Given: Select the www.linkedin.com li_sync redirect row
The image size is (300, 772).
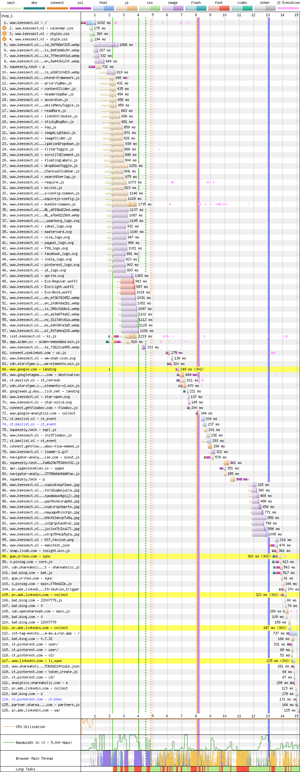Looking at the screenshot, I should point(37,661).
